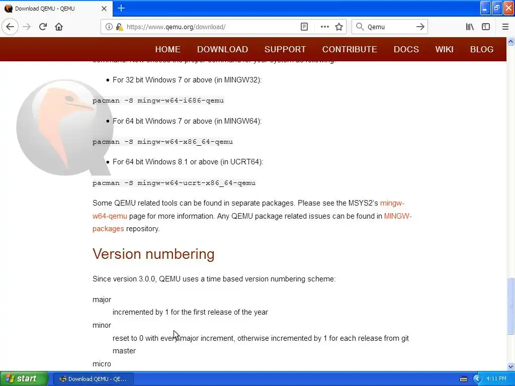This screenshot has width=515, height=386.
Task: Show site information icon in address bar
Action: point(109,27)
